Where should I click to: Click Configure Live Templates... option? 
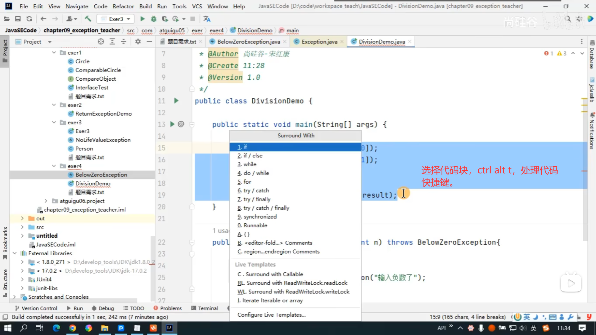click(x=271, y=315)
